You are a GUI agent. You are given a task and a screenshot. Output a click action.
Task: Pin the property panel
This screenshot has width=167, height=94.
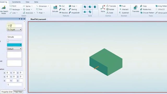(x=22, y=19)
